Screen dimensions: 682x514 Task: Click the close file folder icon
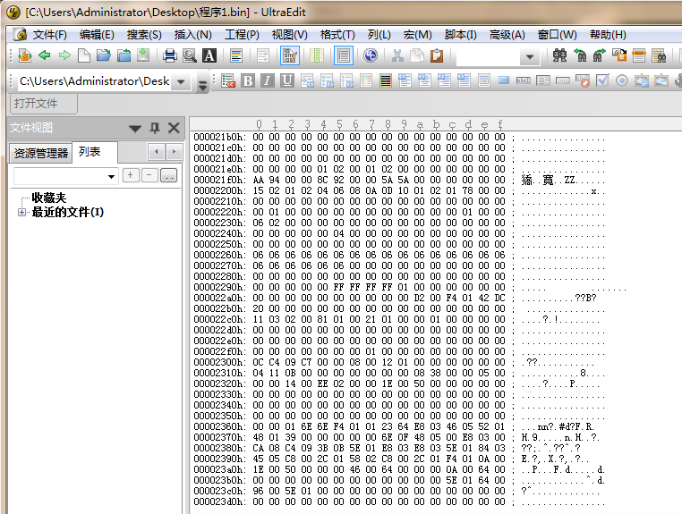click(124, 55)
